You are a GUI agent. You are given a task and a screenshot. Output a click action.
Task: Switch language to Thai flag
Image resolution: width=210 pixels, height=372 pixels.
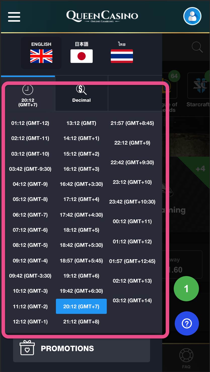(x=122, y=56)
